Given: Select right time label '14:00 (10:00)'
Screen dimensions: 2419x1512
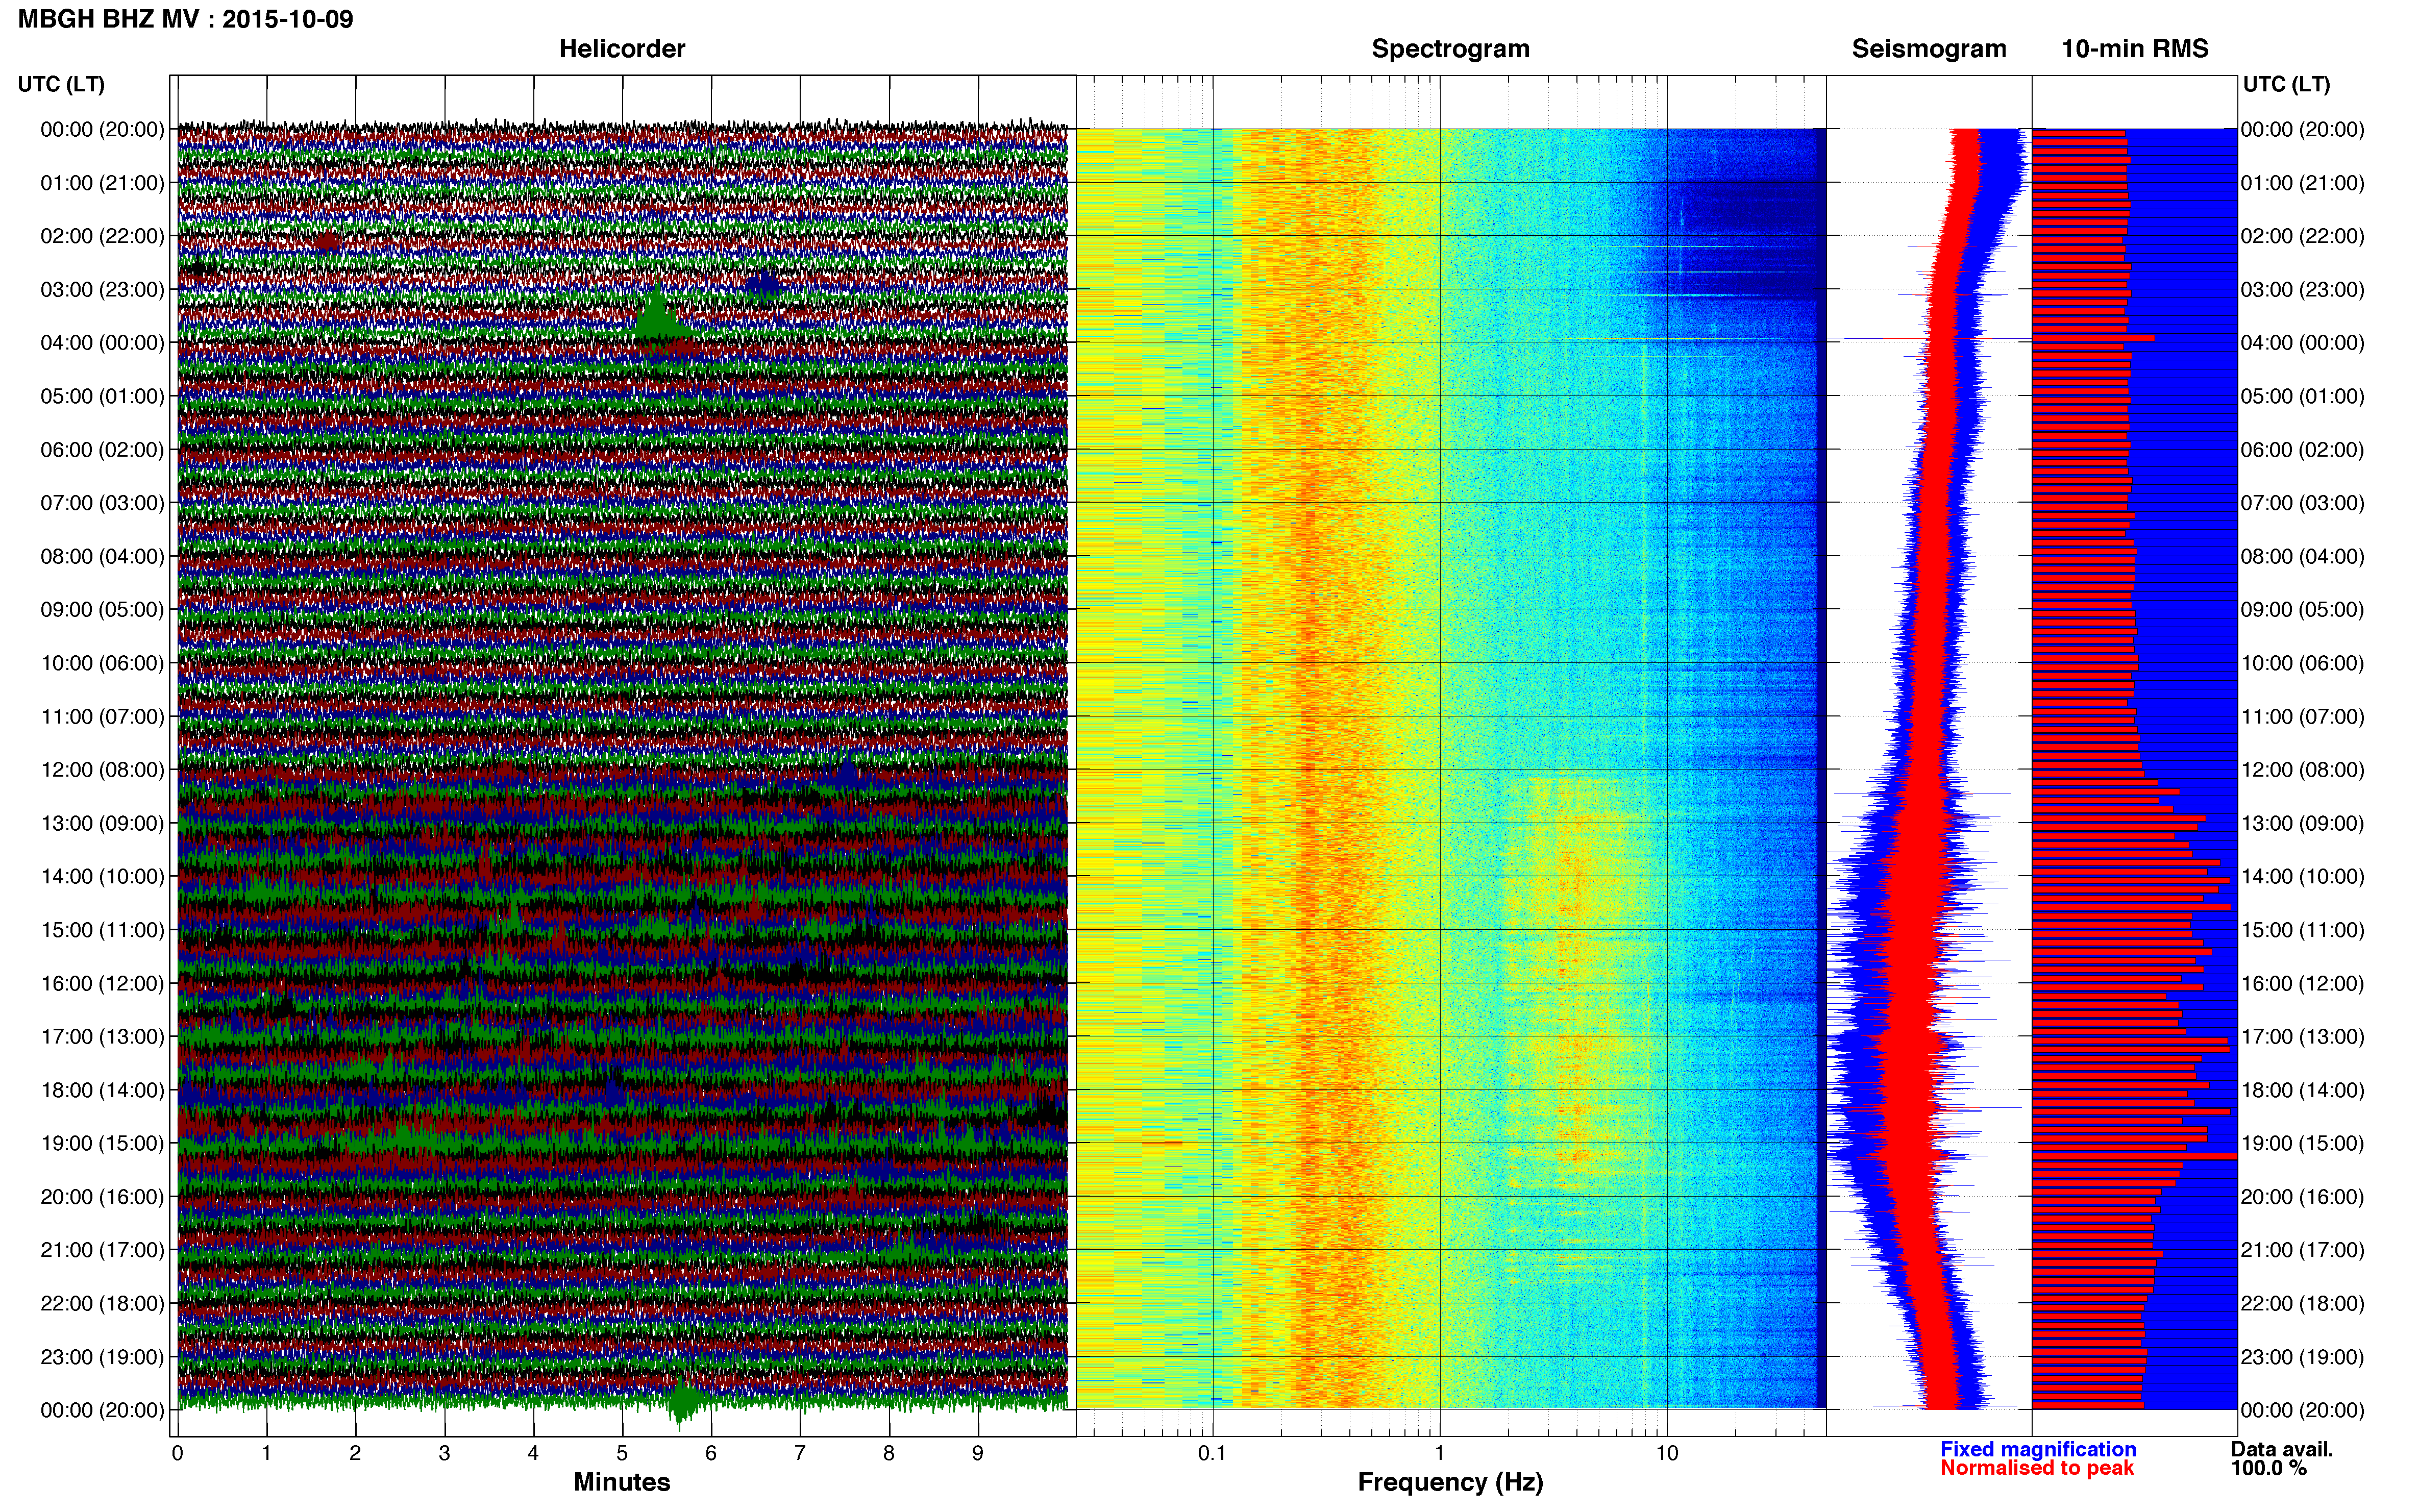Looking at the screenshot, I should pyautogui.click(x=2302, y=877).
